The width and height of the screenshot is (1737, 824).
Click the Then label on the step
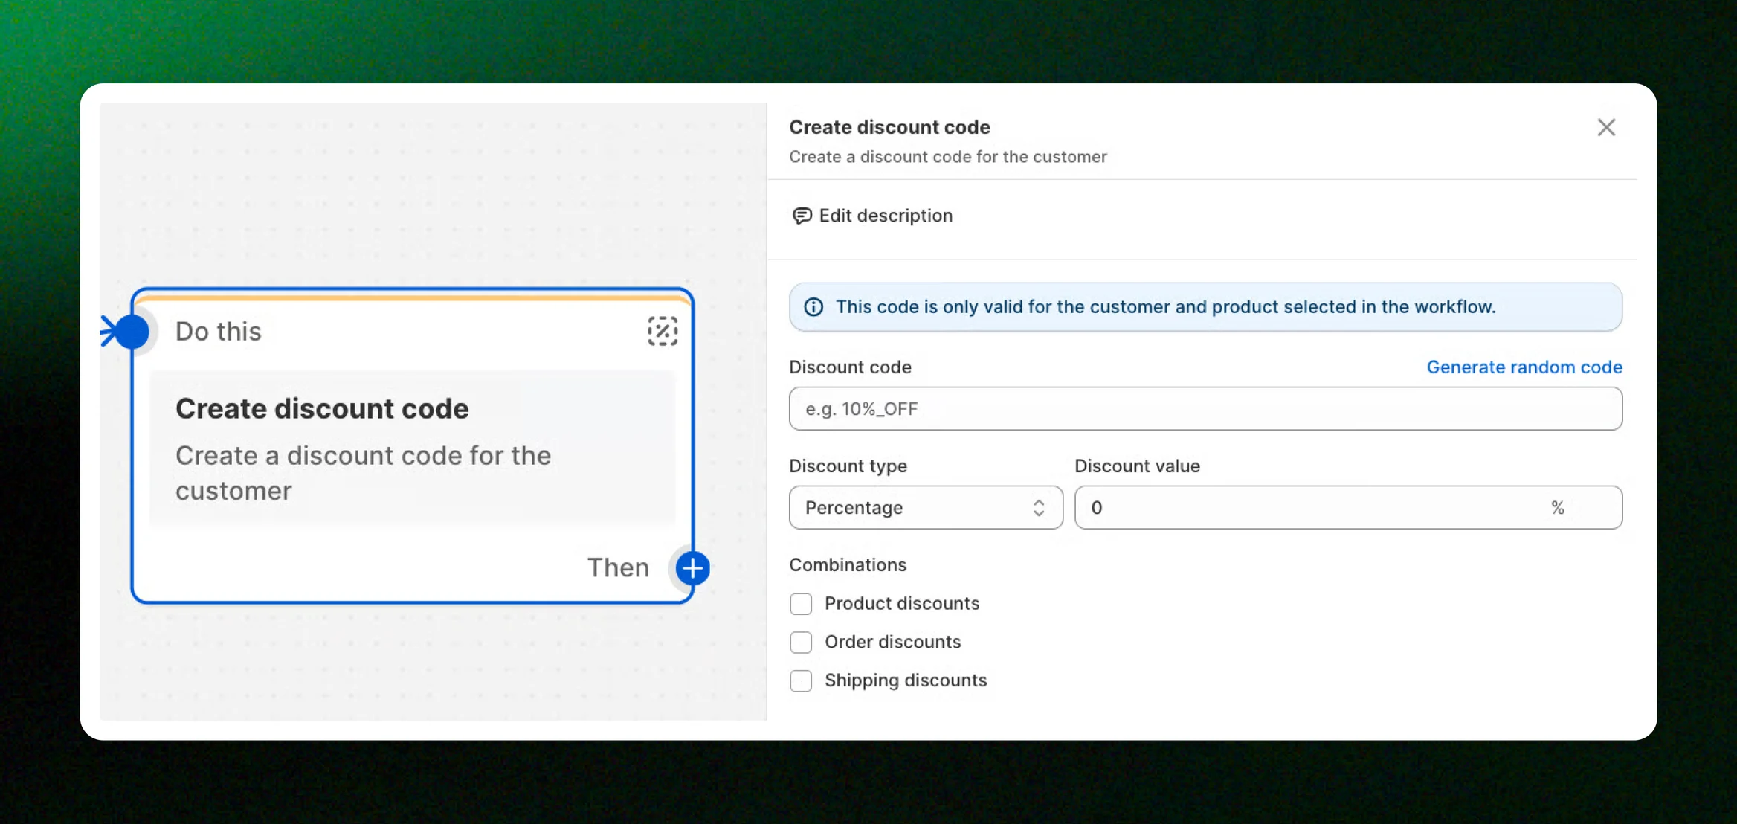coord(618,567)
